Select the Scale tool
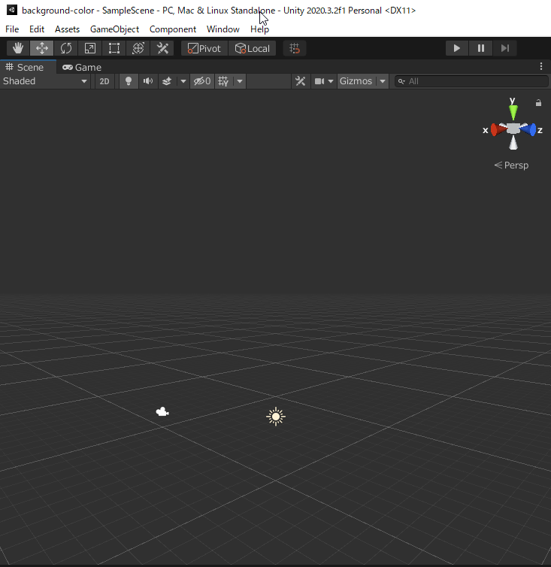 [x=90, y=48]
